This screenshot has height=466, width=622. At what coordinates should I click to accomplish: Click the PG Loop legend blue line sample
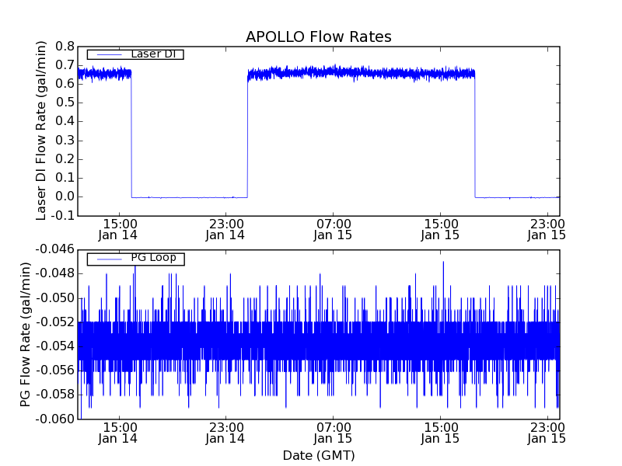pyautogui.click(x=107, y=259)
